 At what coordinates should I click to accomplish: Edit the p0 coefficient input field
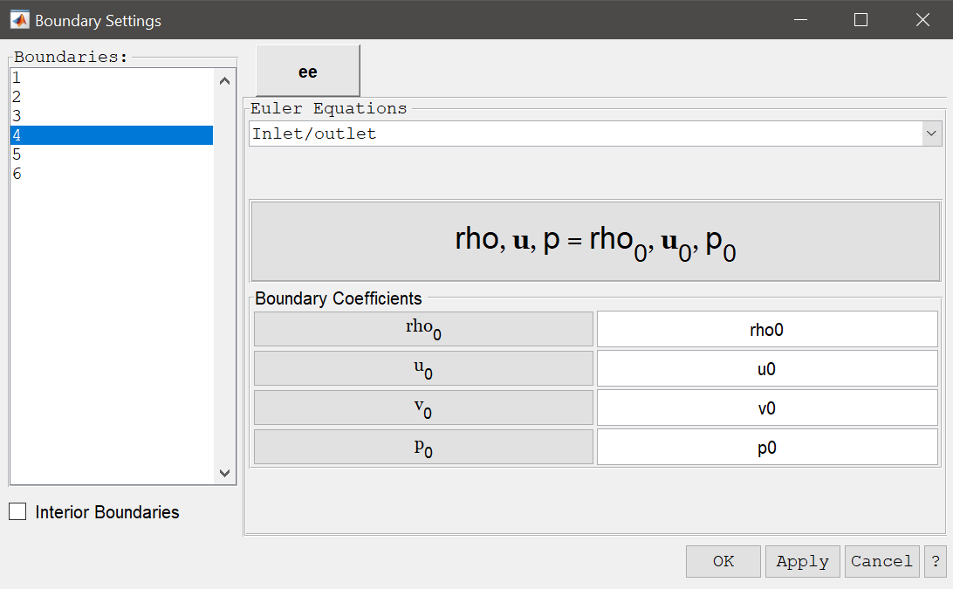767,448
